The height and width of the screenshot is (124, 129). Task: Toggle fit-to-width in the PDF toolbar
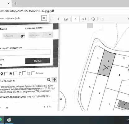click(66, 19)
